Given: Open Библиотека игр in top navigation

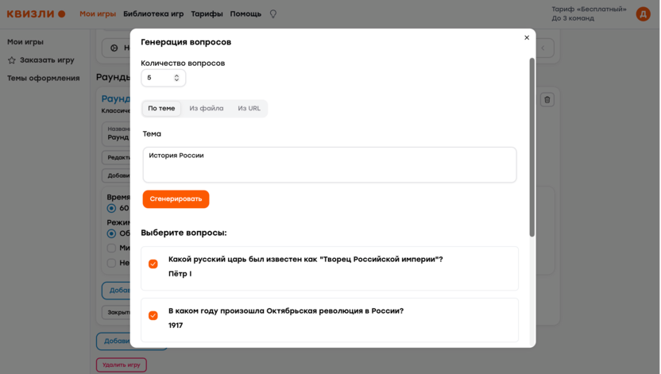Looking at the screenshot, I should pyautogui.click(x=153, y=14).
